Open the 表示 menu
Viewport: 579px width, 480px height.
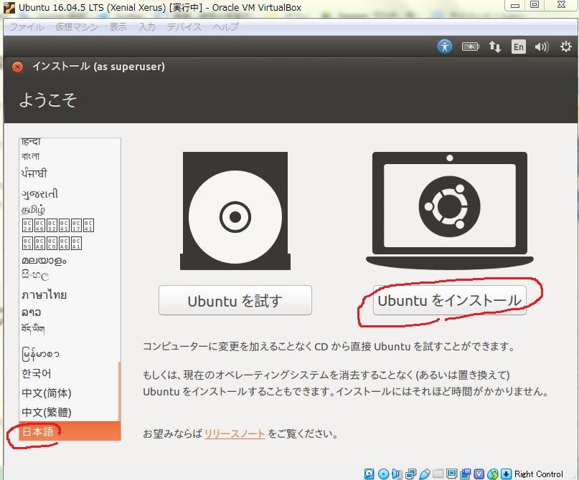click(118, 27)
